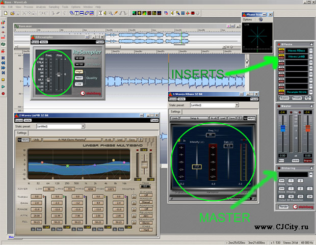Toggle Mute in the Resampler window
The image size is (316, 245).
point(44,42)
